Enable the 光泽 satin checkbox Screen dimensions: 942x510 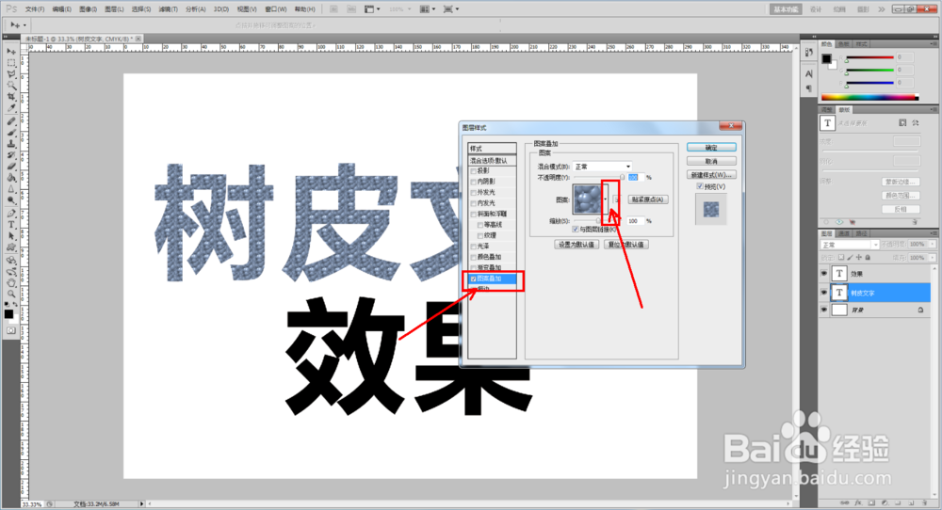[x=474, y=247]
